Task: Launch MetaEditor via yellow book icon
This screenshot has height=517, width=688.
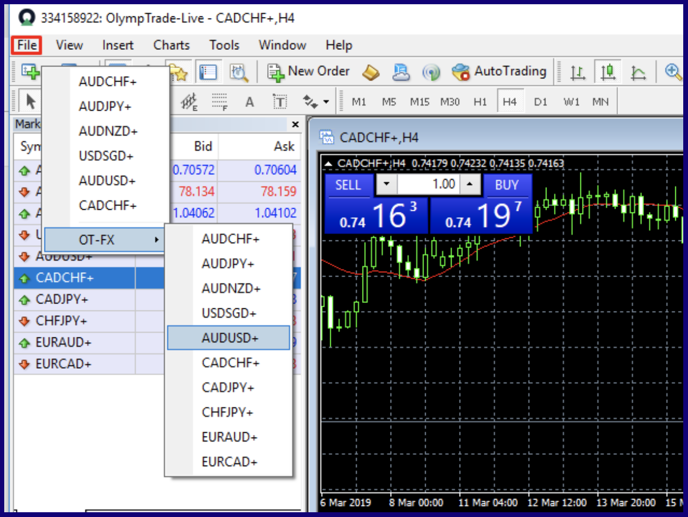Action: point(371,72)
